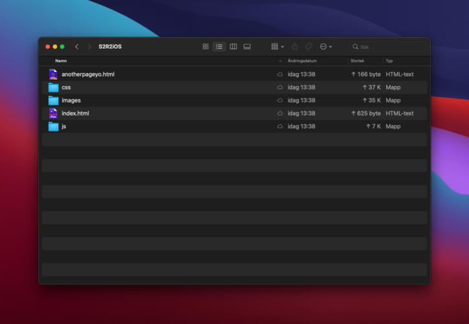Image resolution: width=469 pixels, height=324 pixels.
Task: Open the ellipsis action menu dropdown
Action: click(326, 47)
